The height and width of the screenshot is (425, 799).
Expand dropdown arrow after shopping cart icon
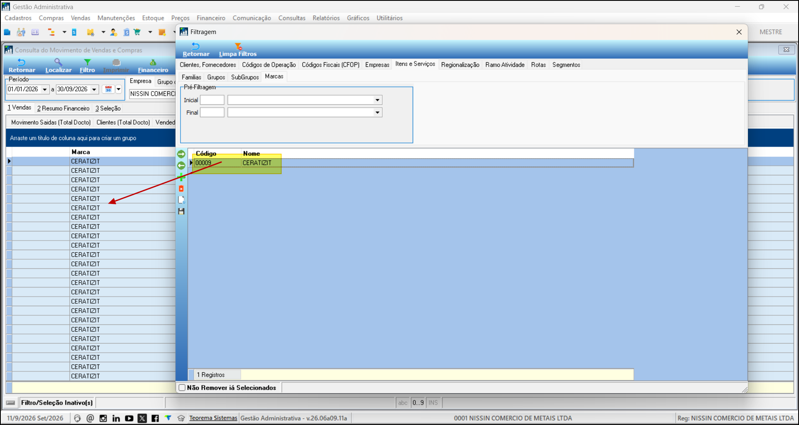150,32
